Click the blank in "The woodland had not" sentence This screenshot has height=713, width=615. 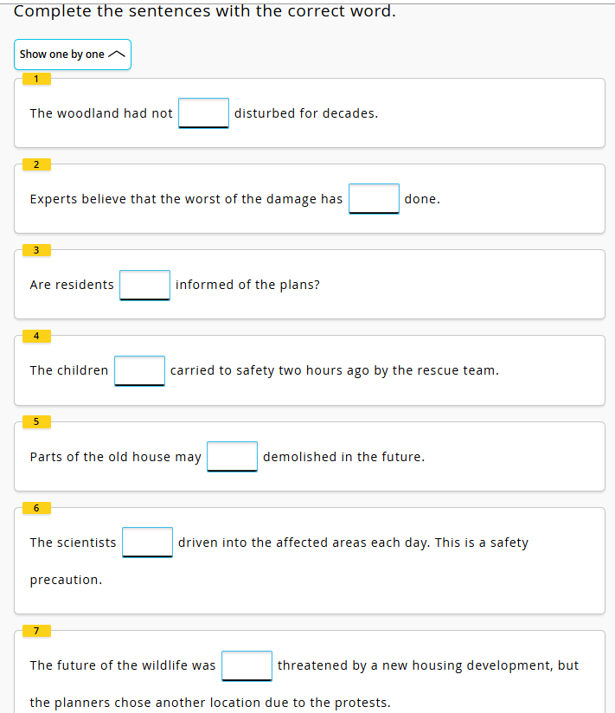click(x=203, y=112)
